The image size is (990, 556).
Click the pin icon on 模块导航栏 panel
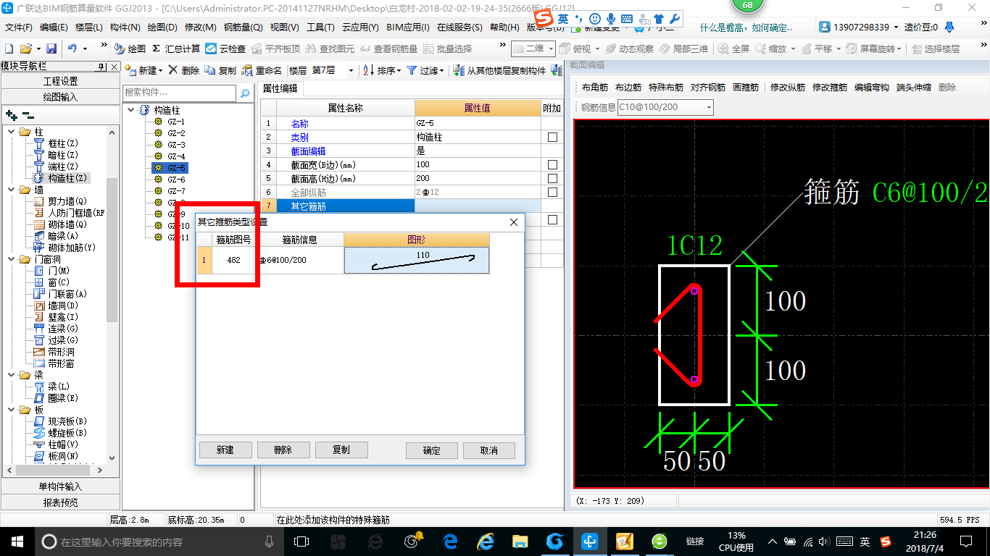tap(102, 67)
